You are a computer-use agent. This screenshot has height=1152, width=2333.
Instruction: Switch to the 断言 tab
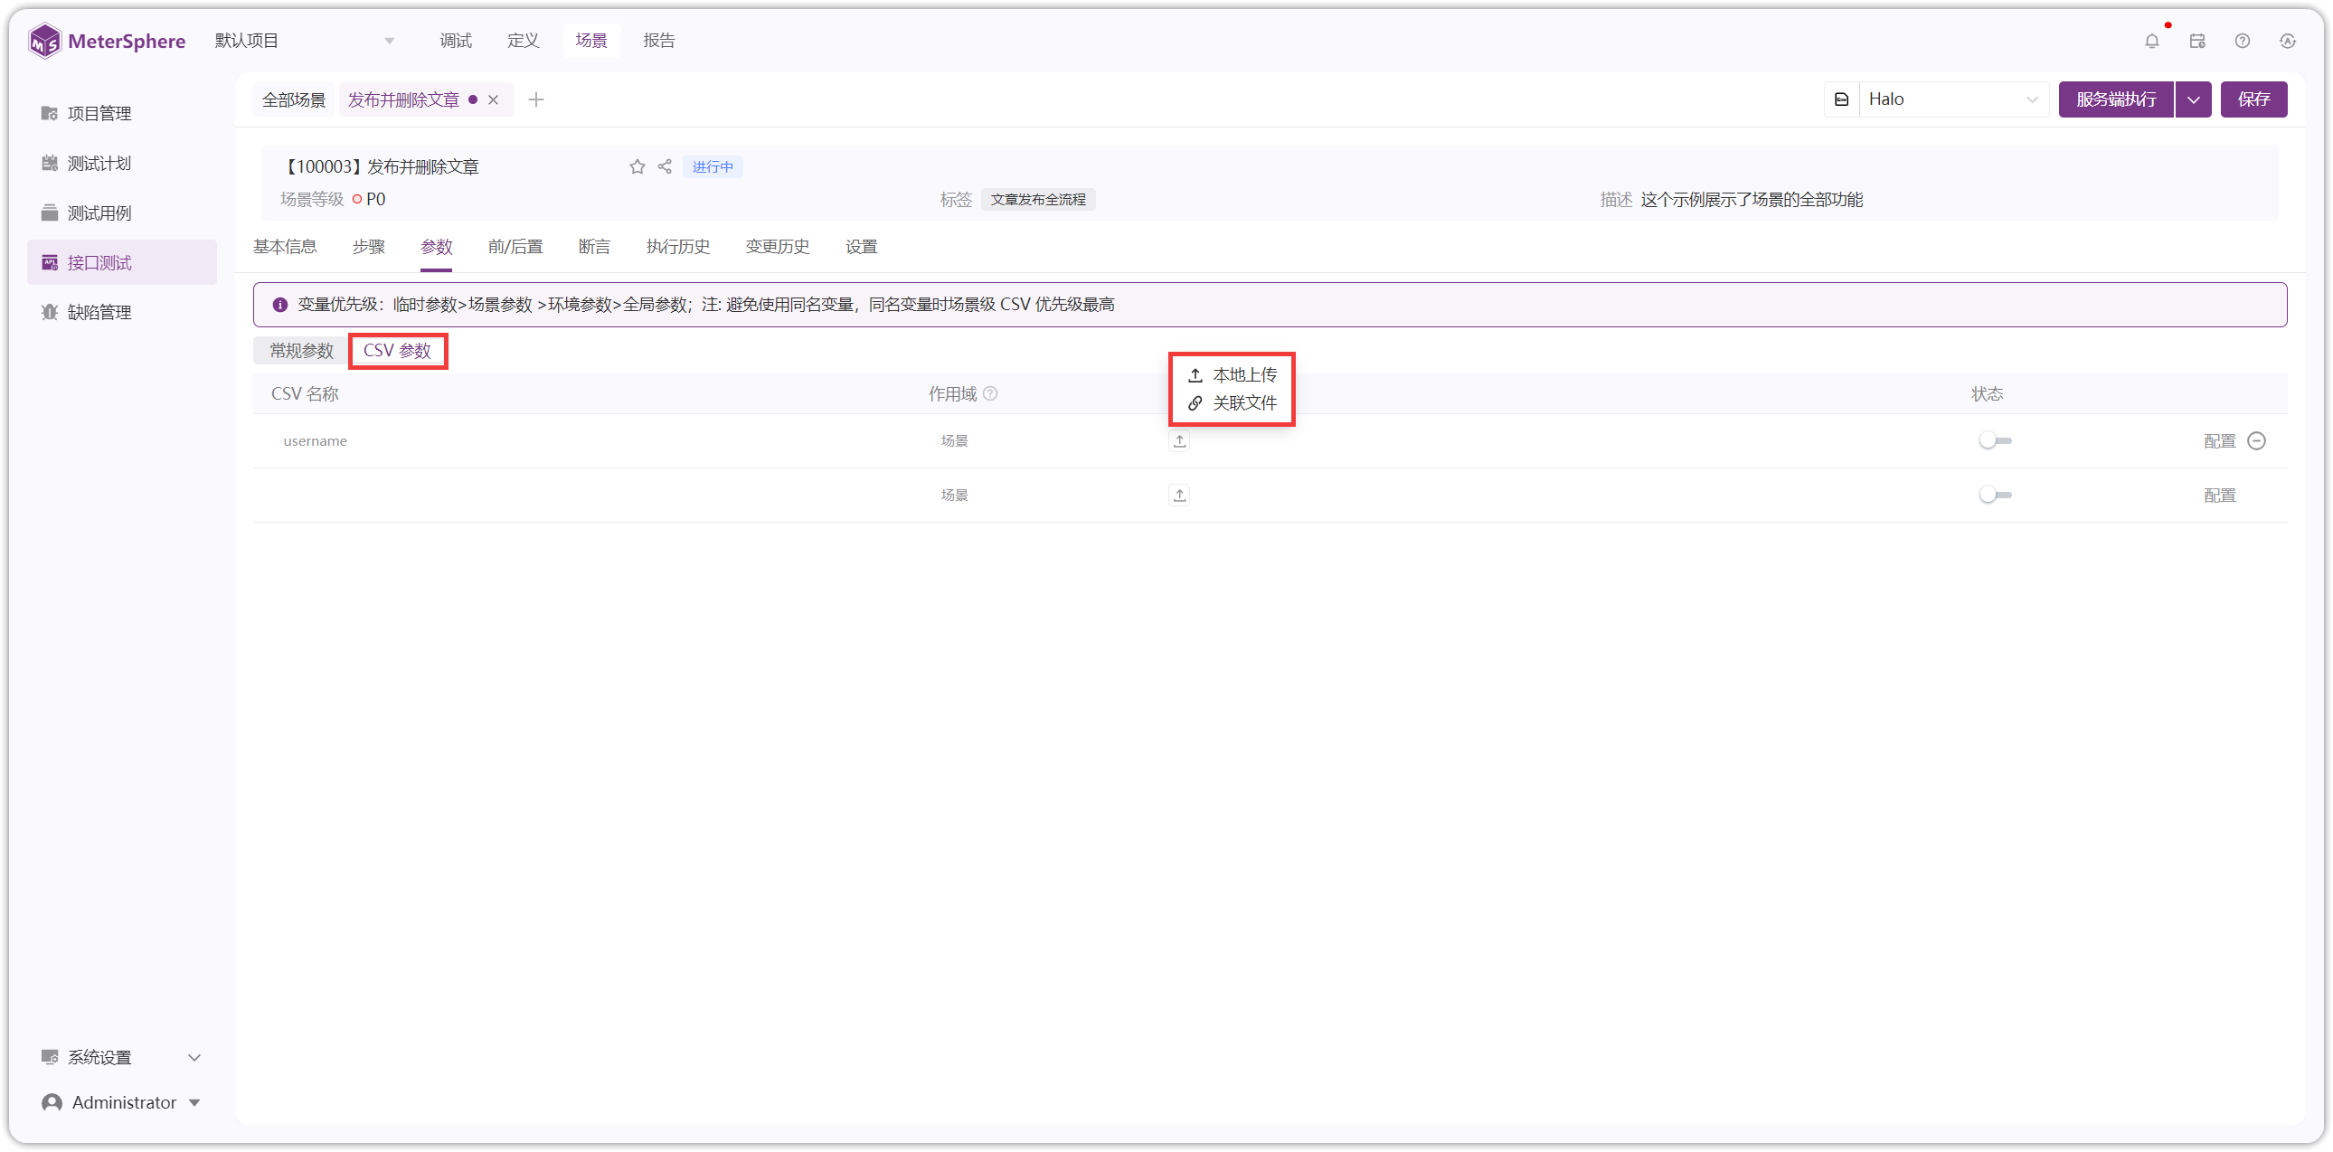594,246
